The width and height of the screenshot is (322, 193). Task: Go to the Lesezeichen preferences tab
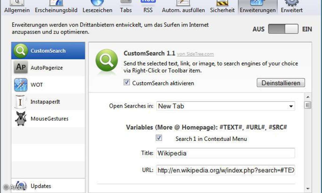[97, 7]
